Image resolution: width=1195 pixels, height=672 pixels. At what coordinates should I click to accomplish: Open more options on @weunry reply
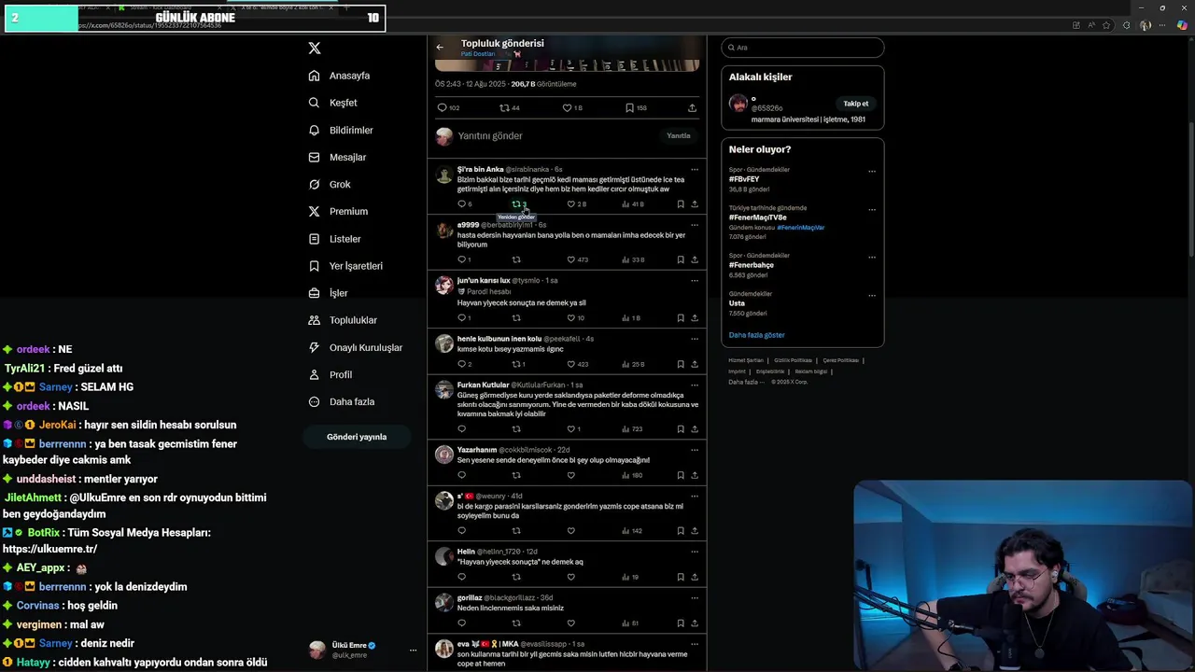(694, 496)
